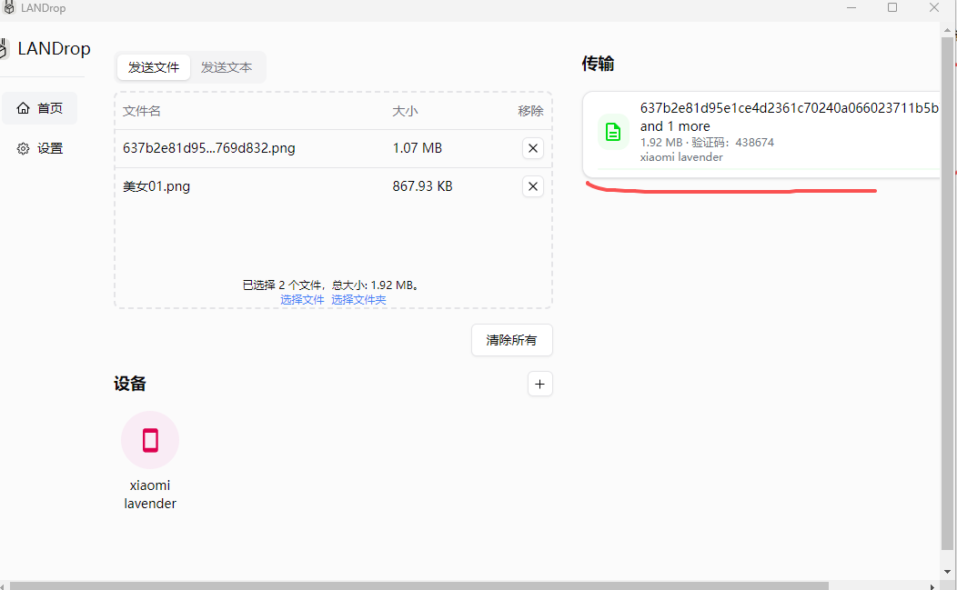Click the 选择文件夹 link
Screen dimensions: 957x590
tap(358, 299)
